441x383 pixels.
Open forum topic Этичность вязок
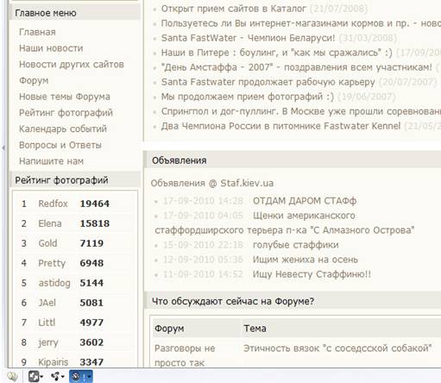337,348
